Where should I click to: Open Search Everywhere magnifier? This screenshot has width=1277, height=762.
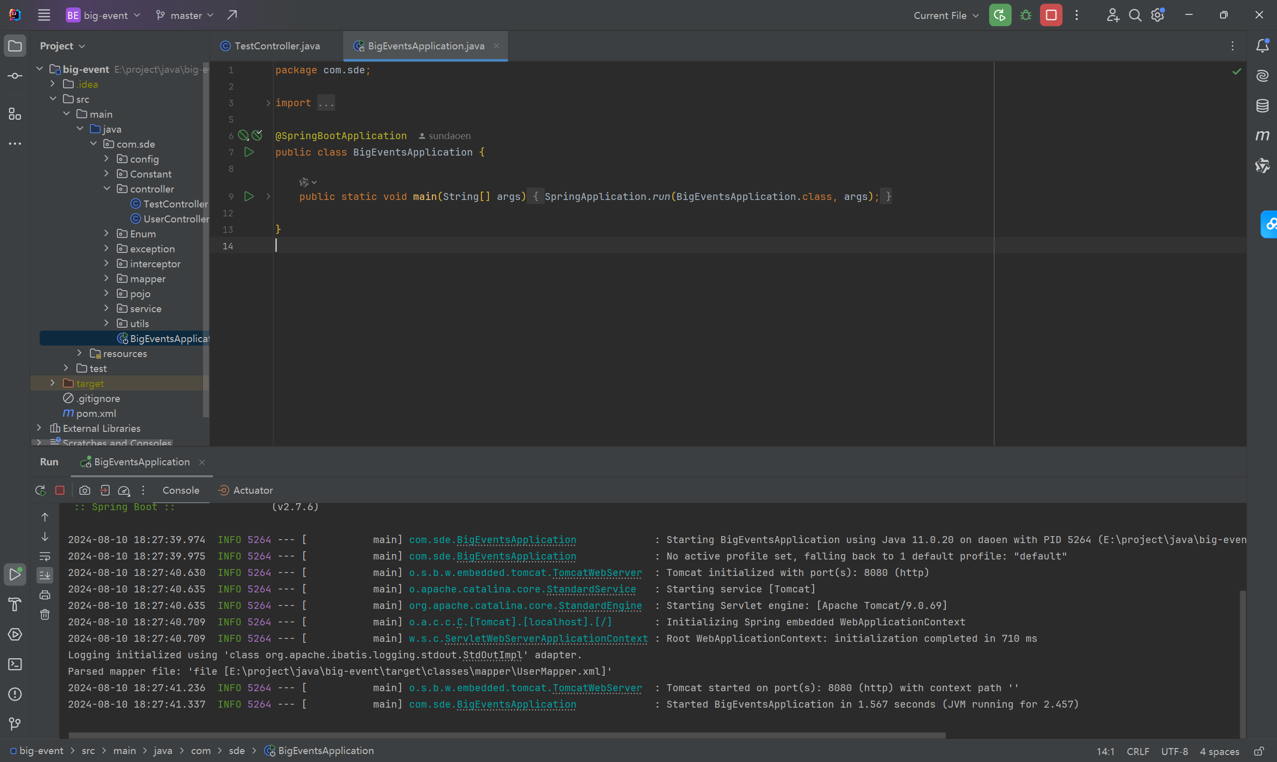1135,15
